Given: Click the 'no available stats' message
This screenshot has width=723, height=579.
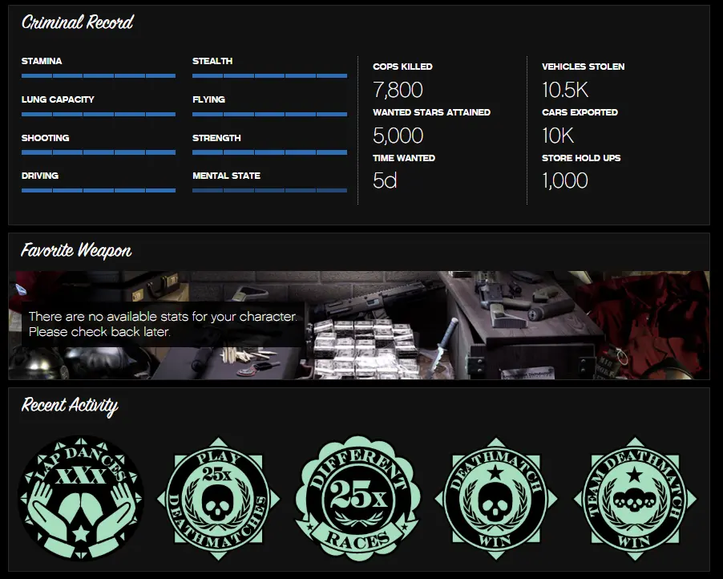Looking at the screenshot, I should (x=163, y=324).
